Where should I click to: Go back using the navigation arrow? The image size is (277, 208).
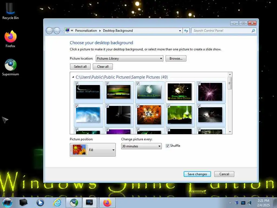click(x=49, y=31)
